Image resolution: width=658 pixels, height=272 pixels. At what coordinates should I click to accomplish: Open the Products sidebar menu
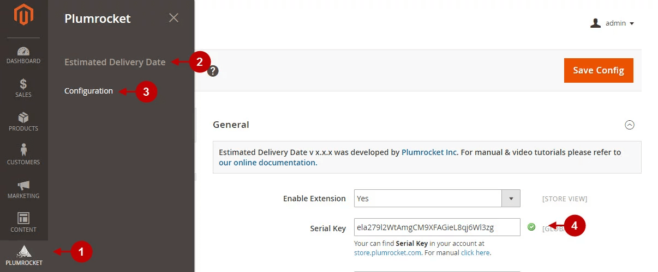(x=23, y=122)
